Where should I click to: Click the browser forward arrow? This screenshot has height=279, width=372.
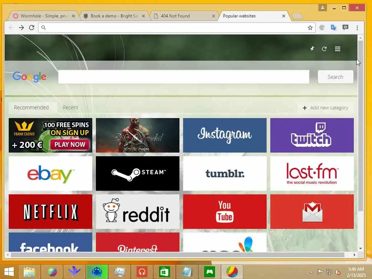point(21,28)
